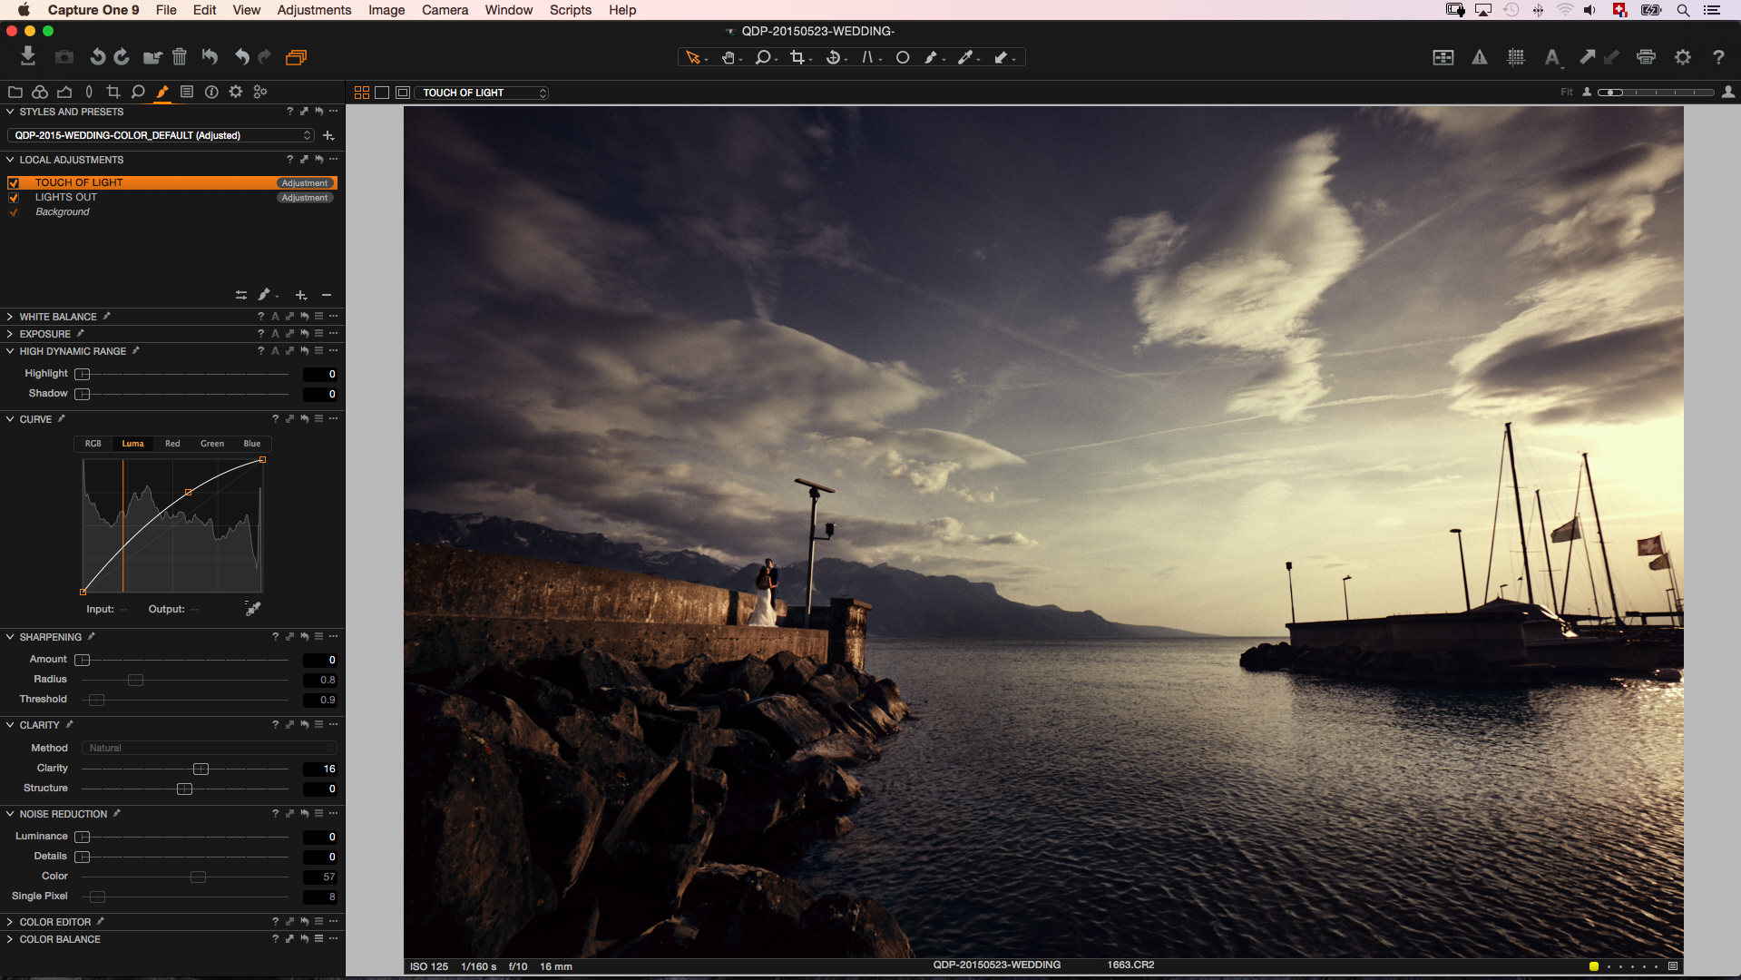
Task: Remove selected local adjustment layer with minus
Action: [x=327, y=295]
